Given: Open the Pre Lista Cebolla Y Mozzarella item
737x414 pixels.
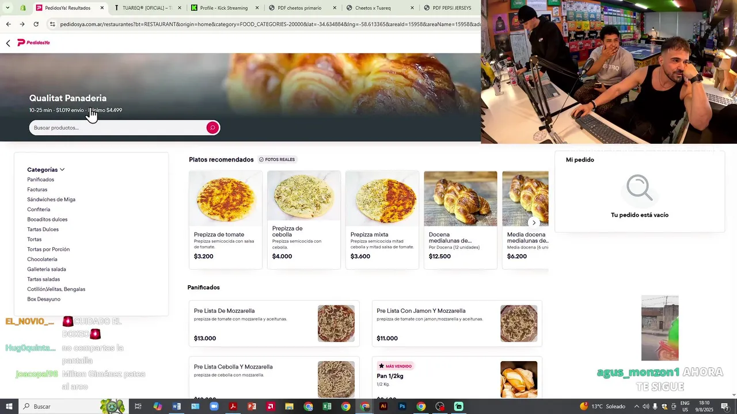Looking at the screenshot, I should pos(274,377).
